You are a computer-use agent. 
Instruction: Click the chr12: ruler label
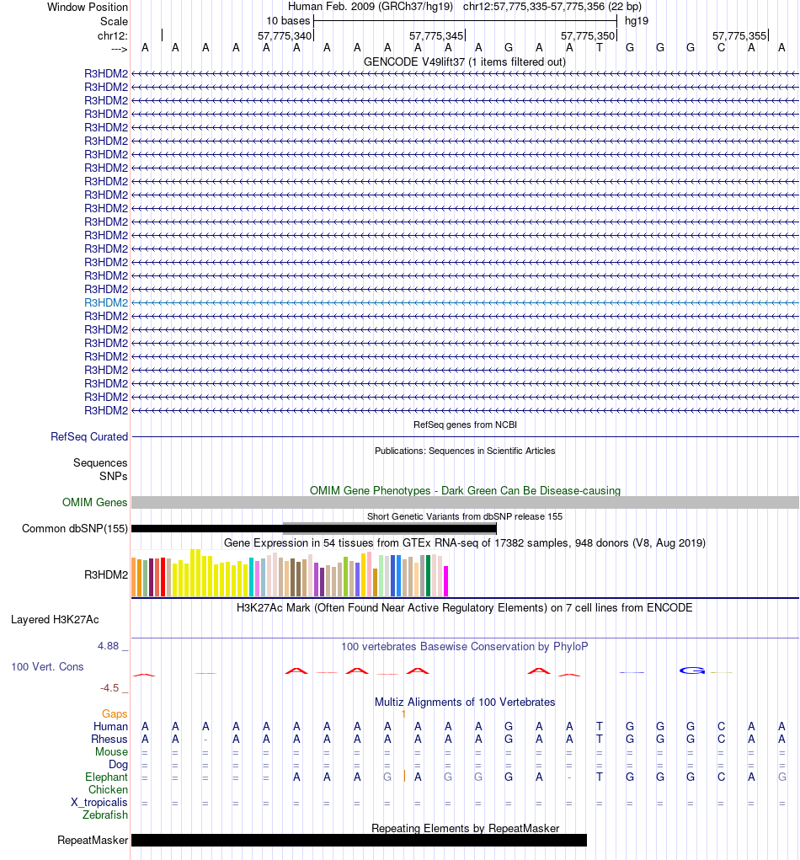point(112,35)
